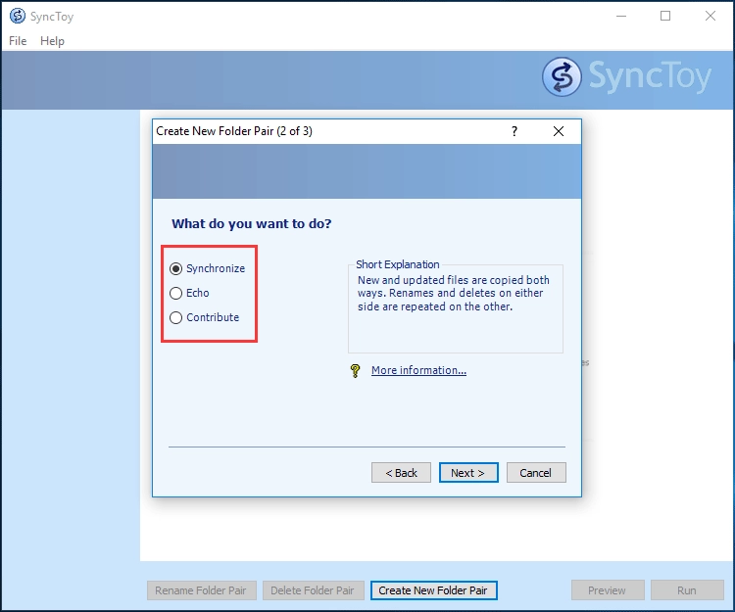Click the explanation text about copied files
This screenshot has width=735, height=612.
coord(454,293)
